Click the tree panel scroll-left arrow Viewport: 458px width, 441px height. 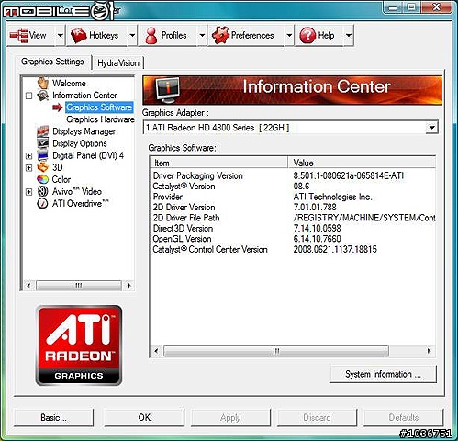(28, 286)
